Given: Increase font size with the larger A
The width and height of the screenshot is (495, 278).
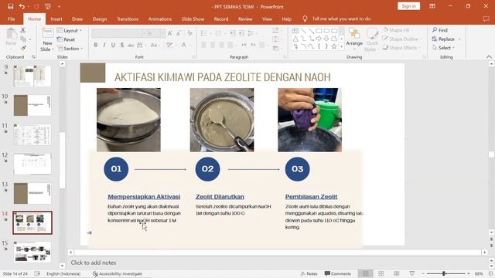Looking at the screenshot, I should [x=170, y=33].
